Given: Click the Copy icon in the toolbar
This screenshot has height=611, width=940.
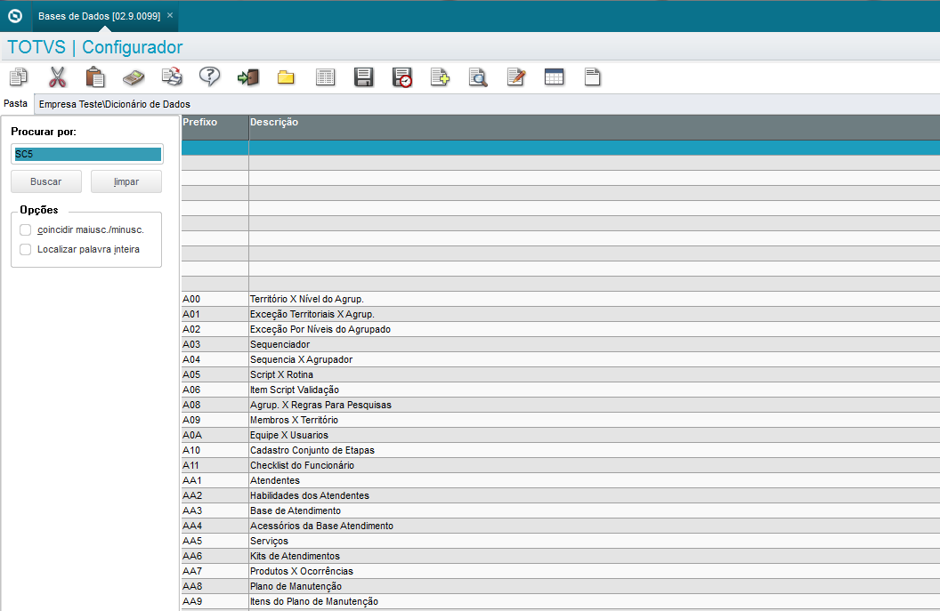Looking at the screenshot, I should pyautogui.click(x=19, y=77).
